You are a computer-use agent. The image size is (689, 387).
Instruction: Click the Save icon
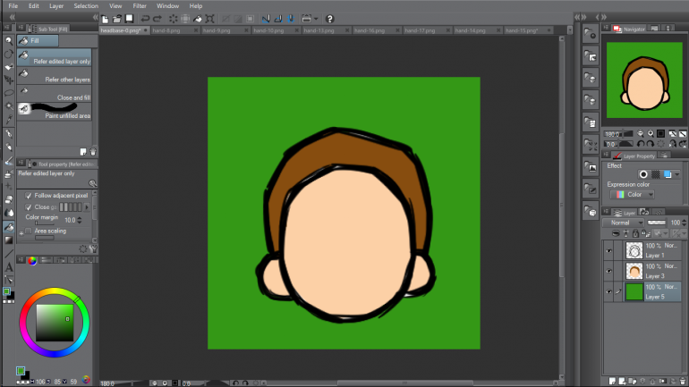pos(129,19)
